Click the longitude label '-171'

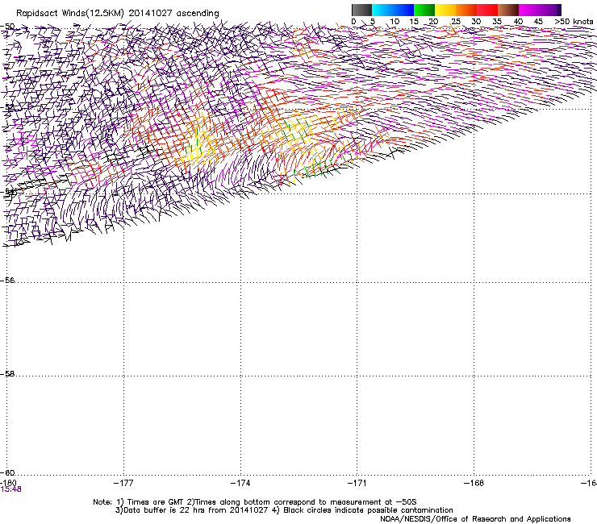(x=357, y=483)
